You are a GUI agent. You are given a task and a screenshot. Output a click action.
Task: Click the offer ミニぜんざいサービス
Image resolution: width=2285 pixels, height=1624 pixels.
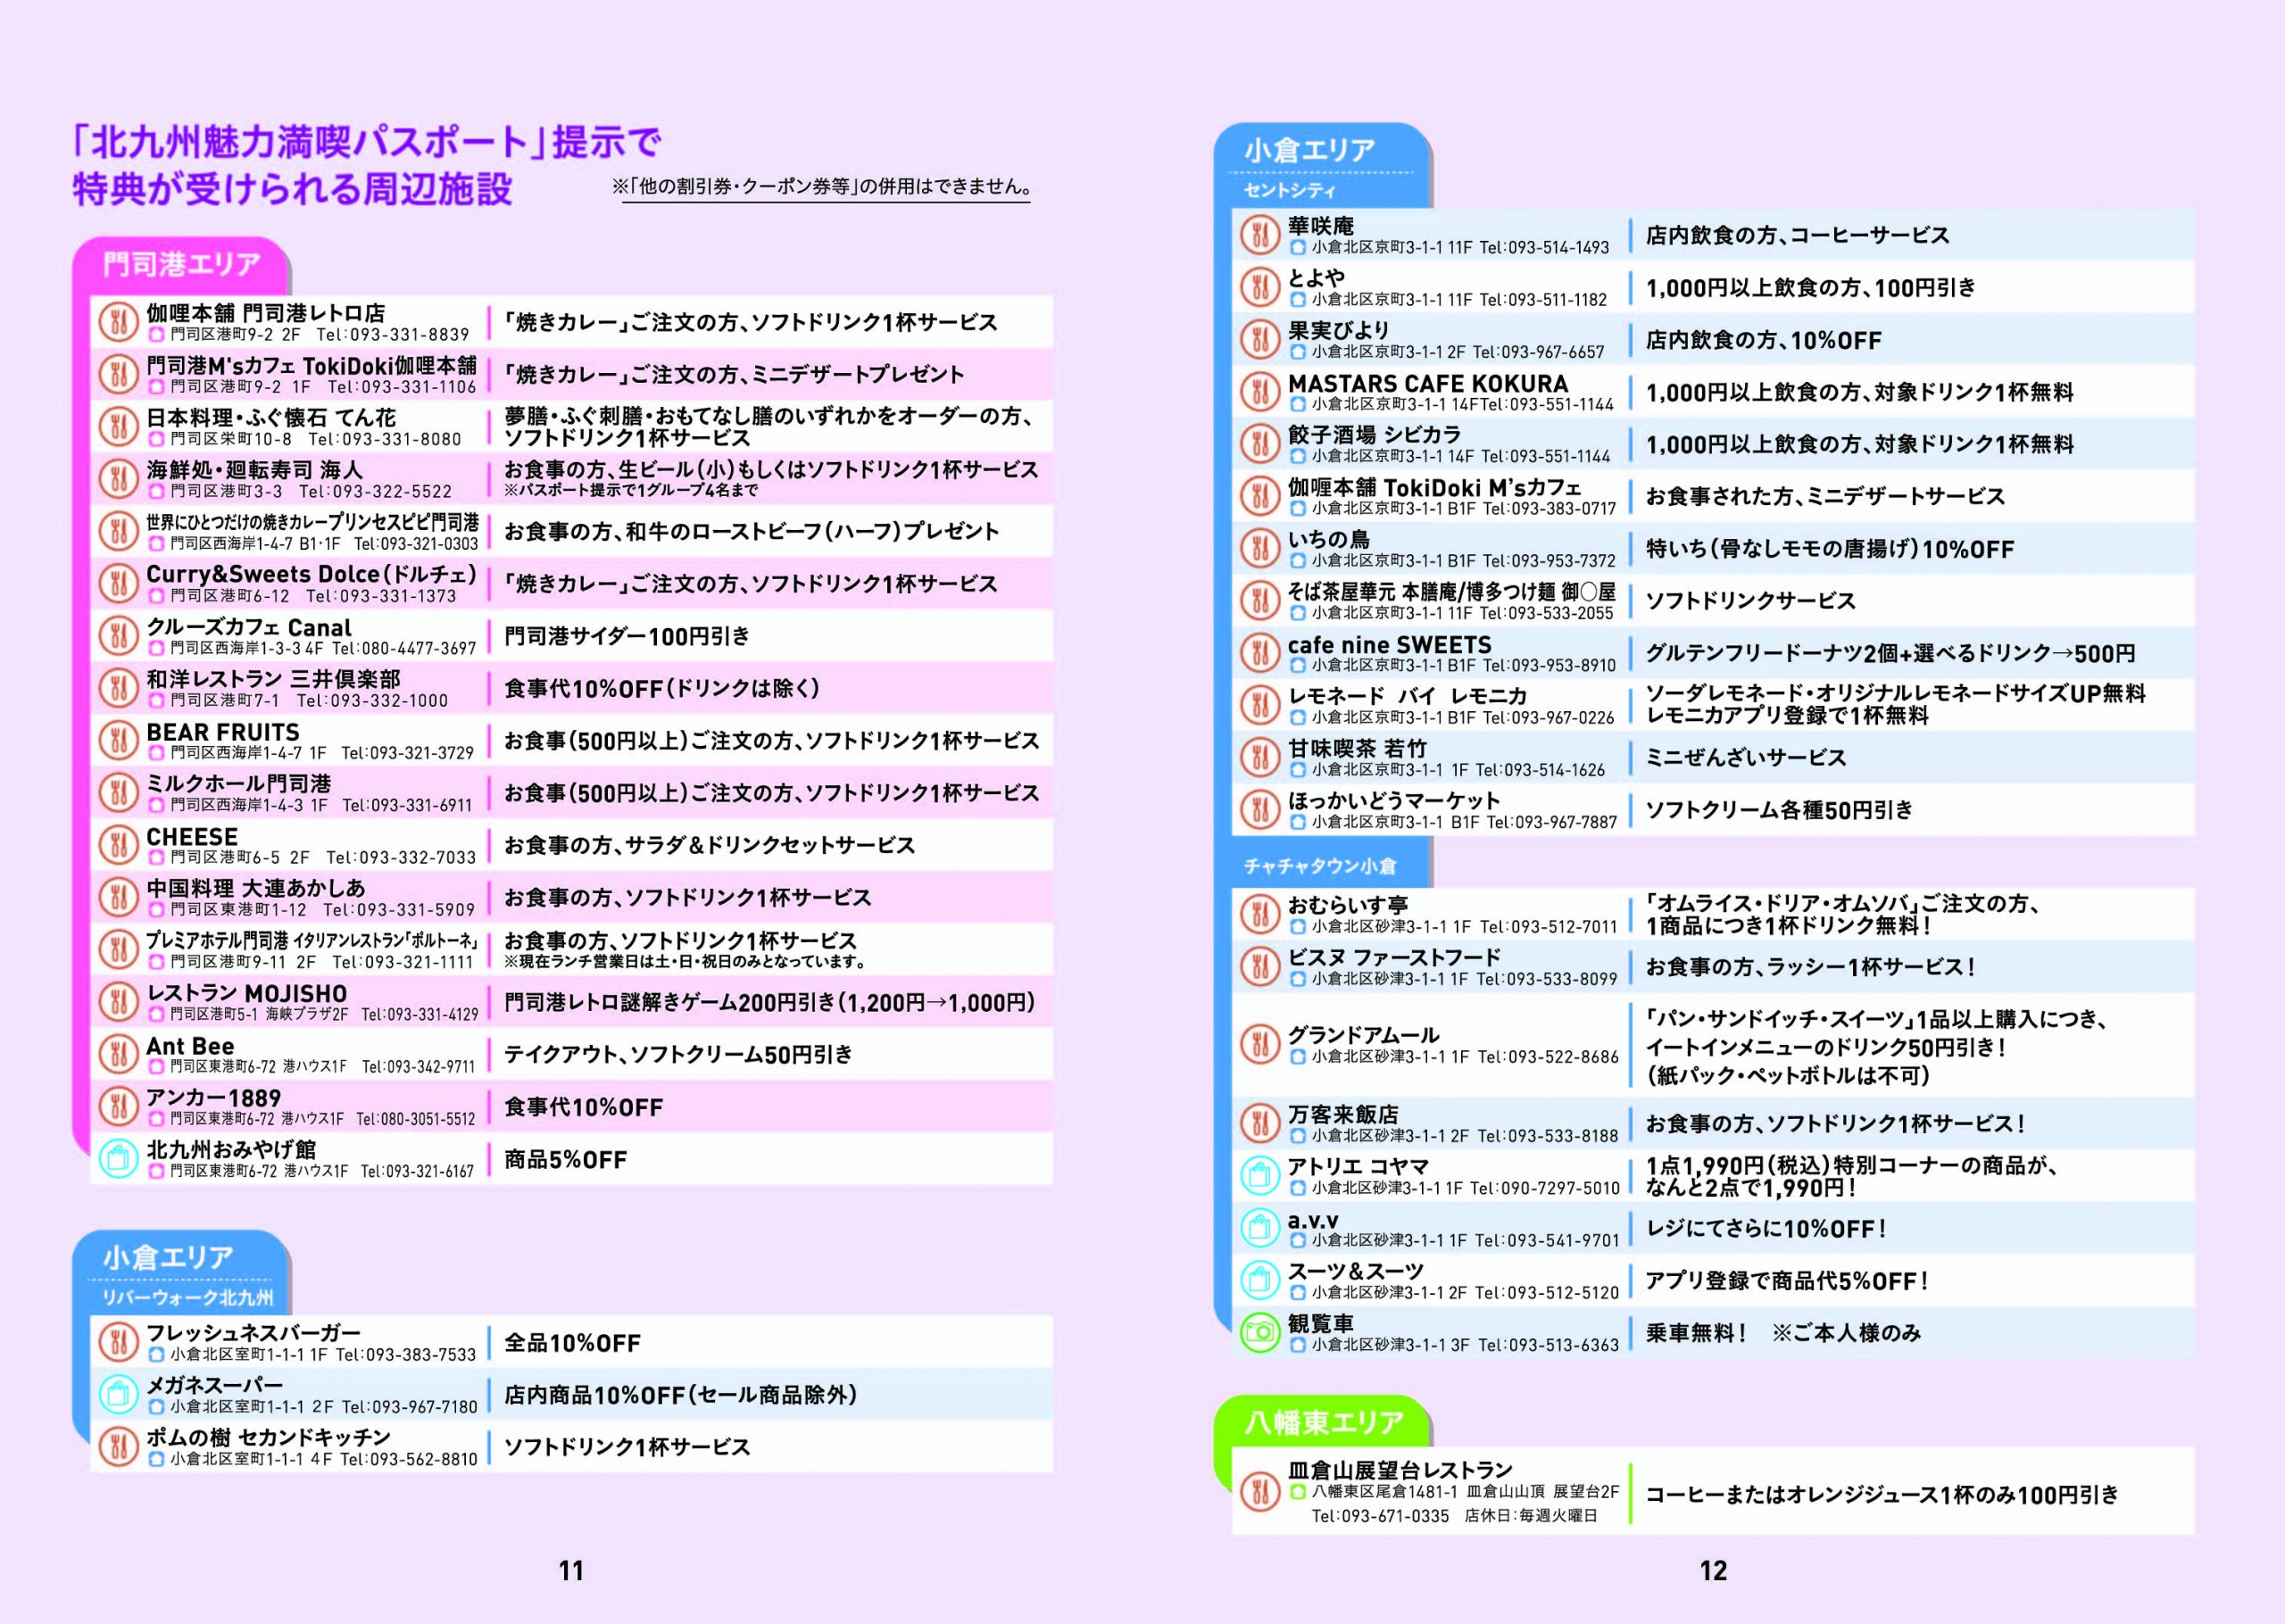[1746, 757]
